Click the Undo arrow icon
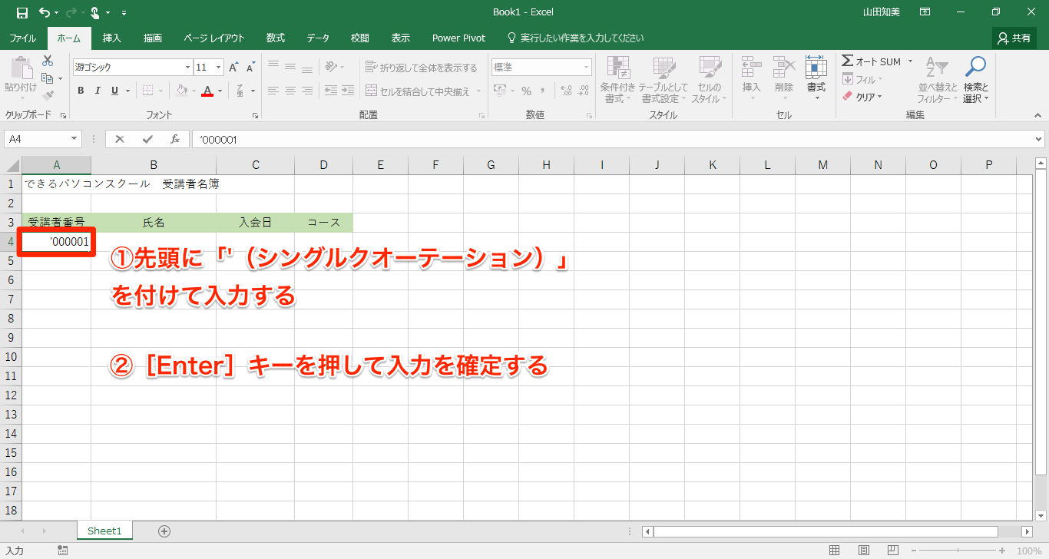 45,12
